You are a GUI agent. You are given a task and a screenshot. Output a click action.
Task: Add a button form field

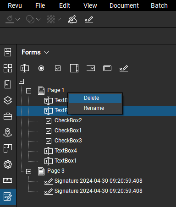107,68
